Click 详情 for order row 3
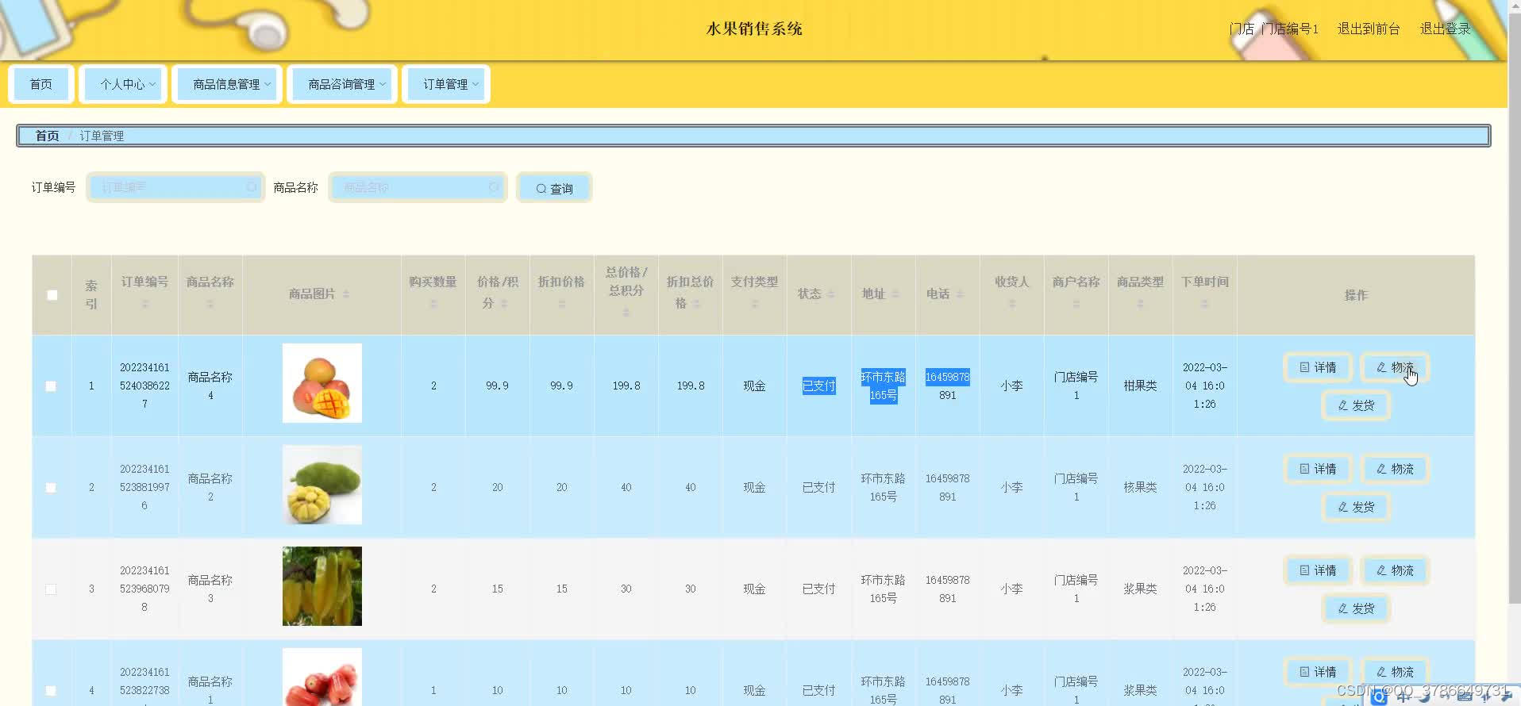This screenshot has height=706, width=1521. pos(1318,570)
